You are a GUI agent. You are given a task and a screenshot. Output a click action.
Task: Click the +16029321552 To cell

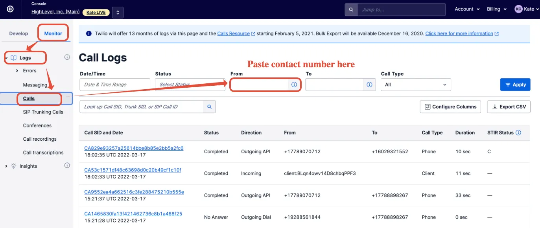pyautogui.click(x=390, y=152)
